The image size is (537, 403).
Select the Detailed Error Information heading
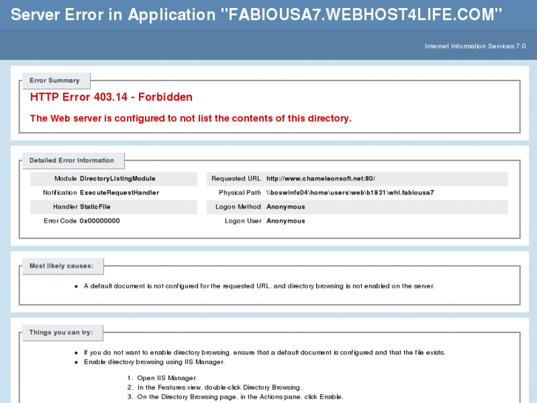pyautogui.click(x=72, y=160)
